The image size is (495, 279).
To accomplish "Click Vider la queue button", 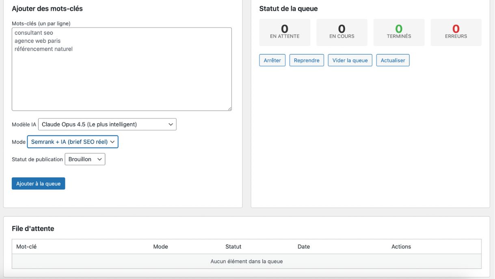I will [x=350, y=60].
